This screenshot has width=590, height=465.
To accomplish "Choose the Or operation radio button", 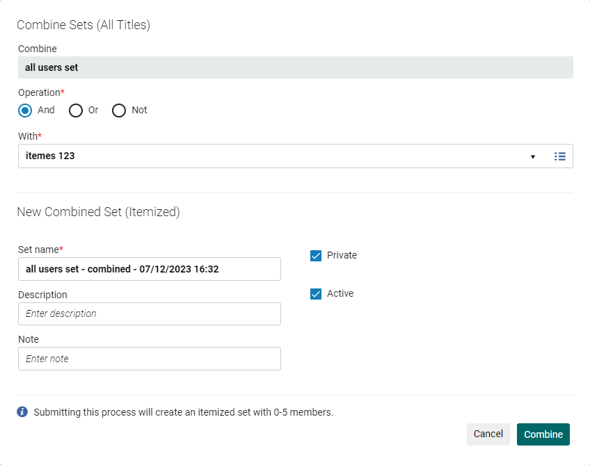I will (x=76, y=111).
